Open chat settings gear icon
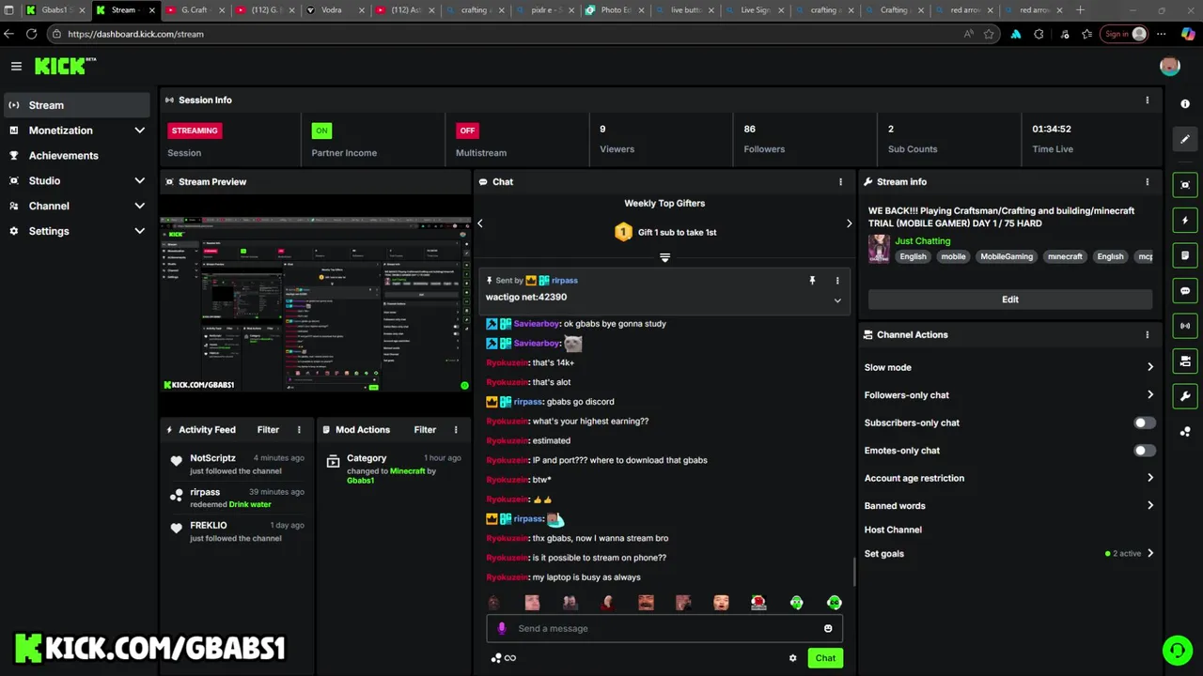The width and height of the screenshot is (1203, 676). 792,658
